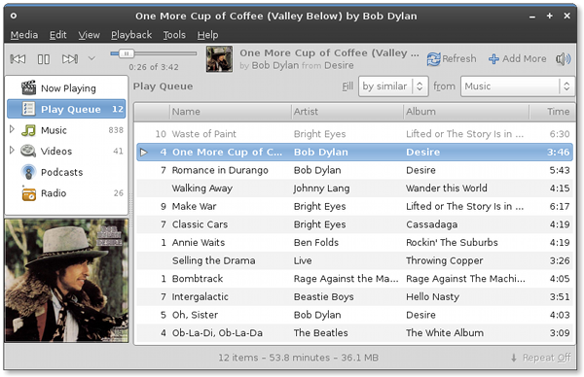Viewport: 584px width, 377px height.
Task: Open the Podcasts source
Action: pos(62,172)
